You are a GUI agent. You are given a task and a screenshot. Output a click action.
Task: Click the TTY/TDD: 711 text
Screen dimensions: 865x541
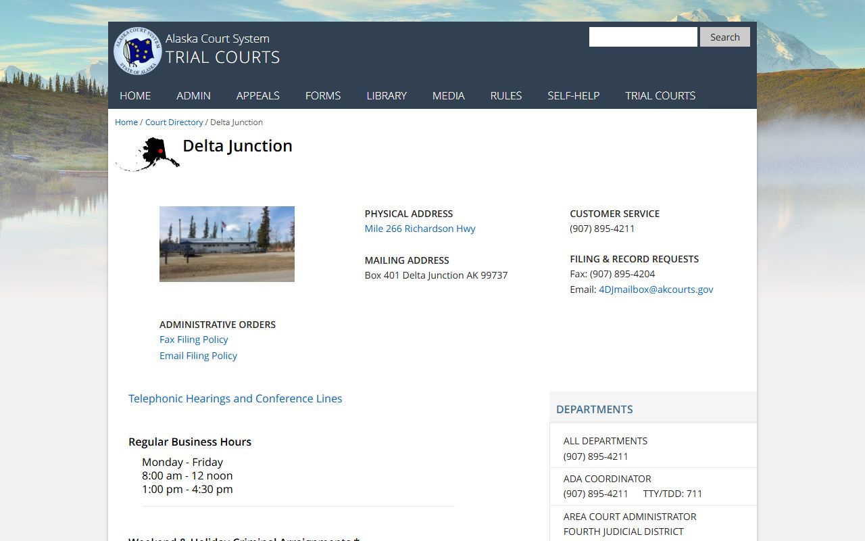(x=673, y=494)
